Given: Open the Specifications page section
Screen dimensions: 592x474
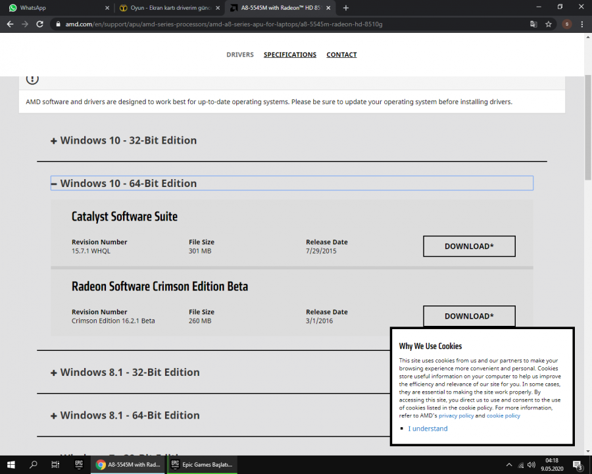Looking at the screenshot, I should click(x=289, y=55).
